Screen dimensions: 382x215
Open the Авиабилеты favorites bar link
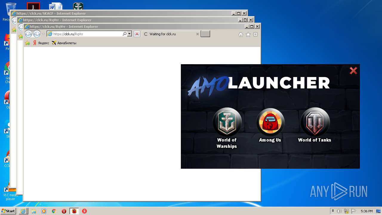[x=64, y=43]
